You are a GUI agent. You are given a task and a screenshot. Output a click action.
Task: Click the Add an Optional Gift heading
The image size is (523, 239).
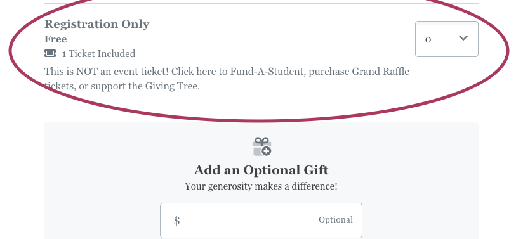coord(261,170)
